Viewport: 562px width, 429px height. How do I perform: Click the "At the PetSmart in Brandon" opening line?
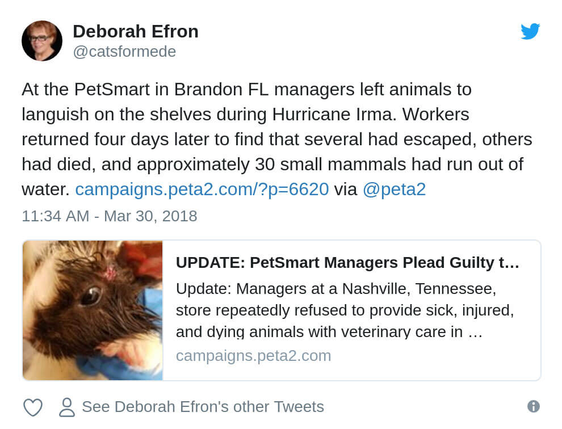pyautogui.click(x=246, y=89)
